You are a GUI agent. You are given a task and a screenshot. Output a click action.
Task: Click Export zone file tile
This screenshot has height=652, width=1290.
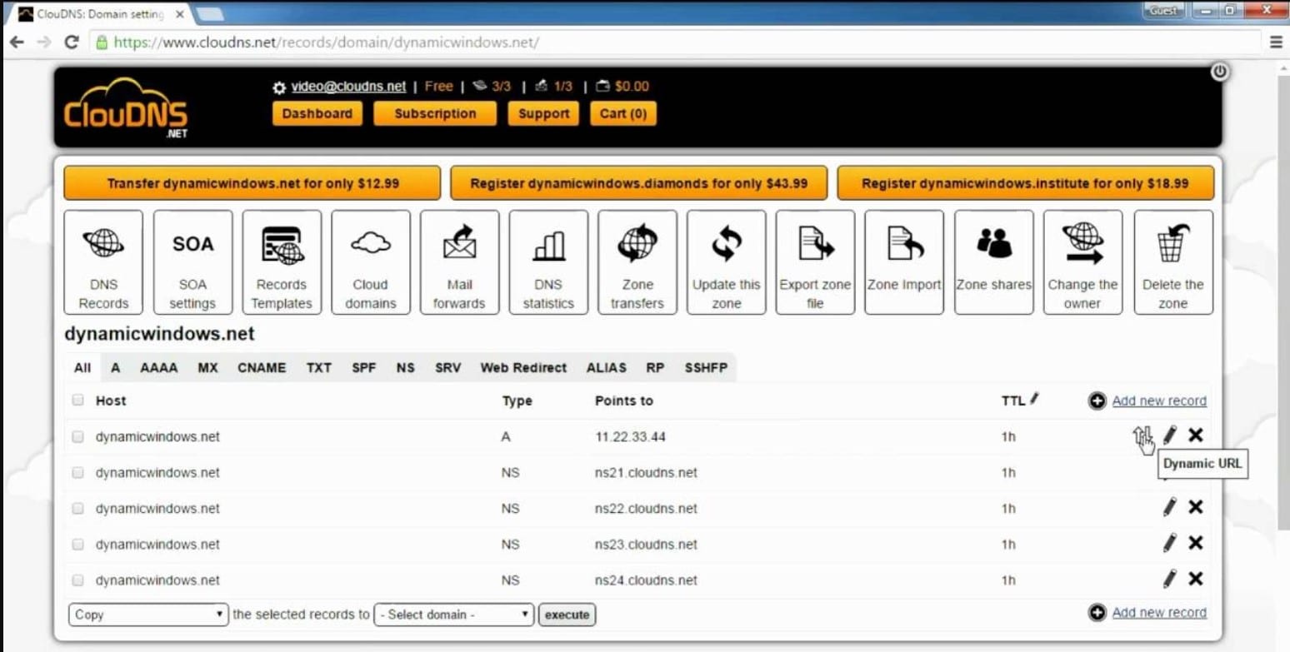pyautogui.click(x=815, y=262)
